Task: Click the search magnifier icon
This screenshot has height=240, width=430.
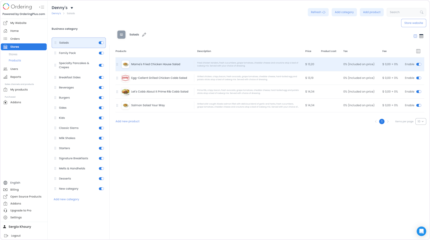Action: pos(422,12)
